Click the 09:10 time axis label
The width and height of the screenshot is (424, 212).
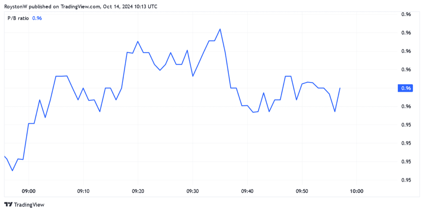coord(83,191)
